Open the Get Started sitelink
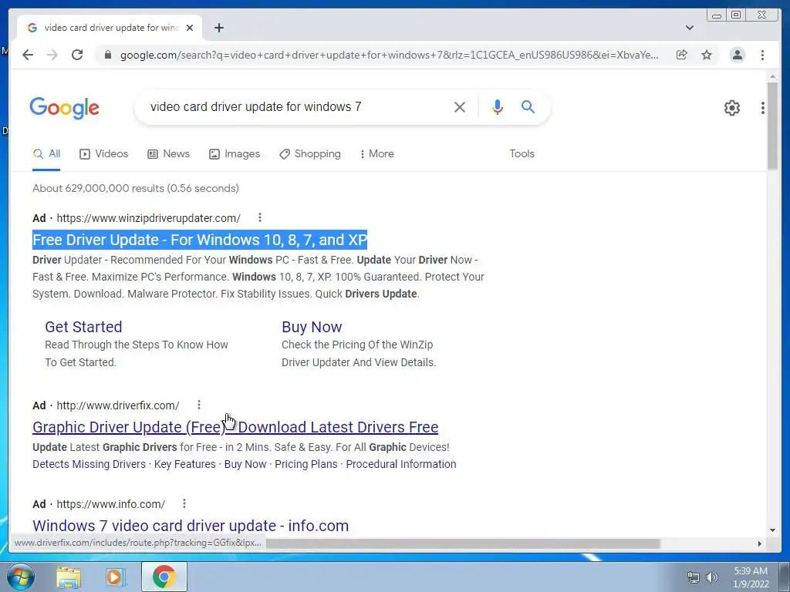The height and width of the screenshot is (592, 790). (x=83, y=327)
